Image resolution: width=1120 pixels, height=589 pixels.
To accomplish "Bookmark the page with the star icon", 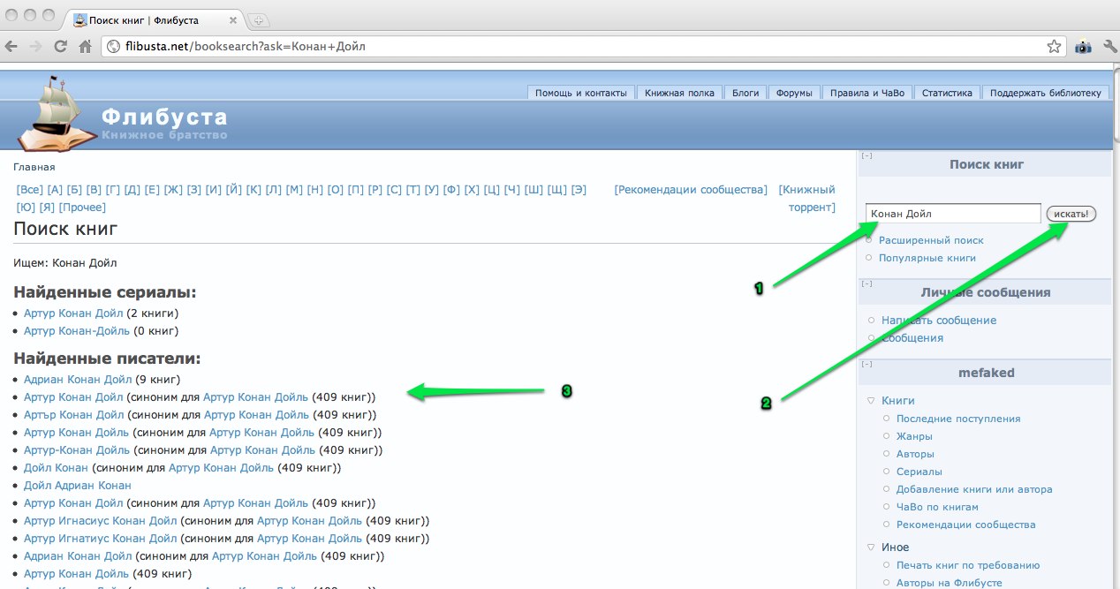I will tap(1053, 47).
